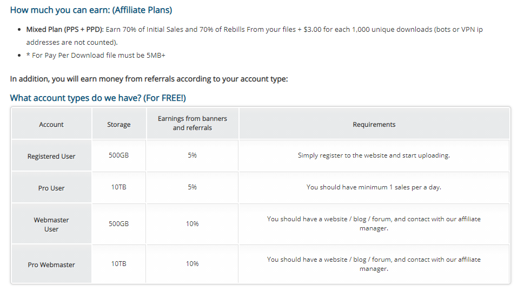Click 'Simply register to the website' requirement text
524x293 pixels.
coord(374,155)
